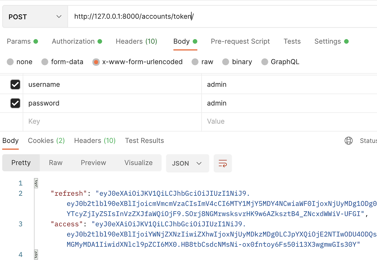
Task: View the Test Results tab
Action: (144, 141)
